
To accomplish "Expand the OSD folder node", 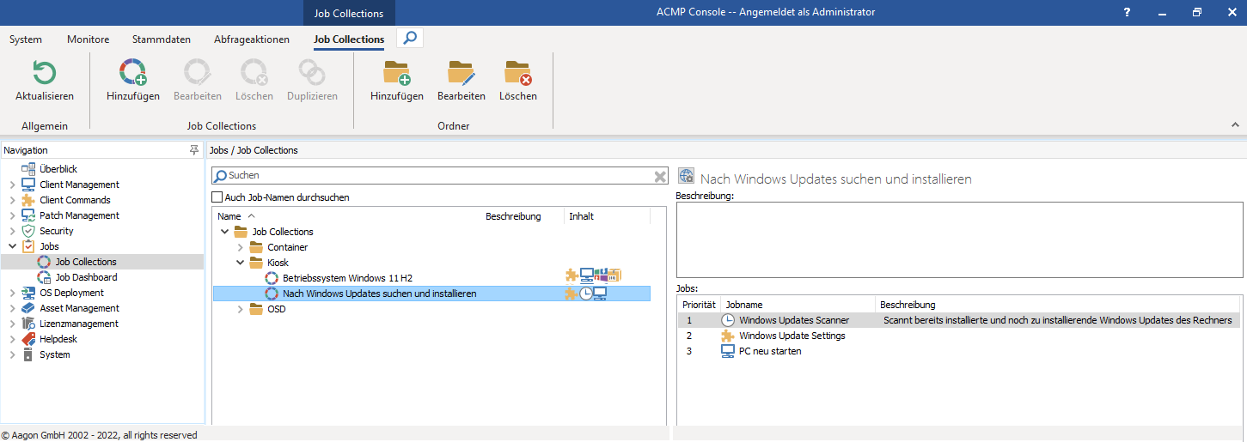I will click(241, 309).
